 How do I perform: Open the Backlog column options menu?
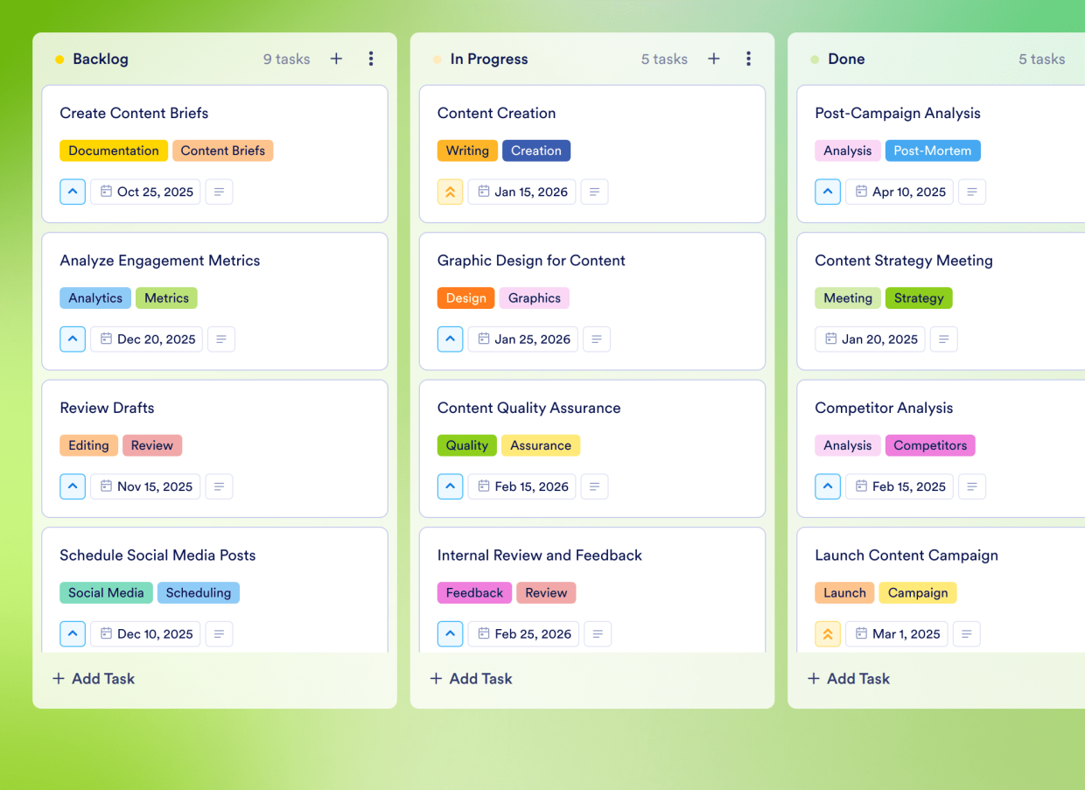pyautogui.click(x=371, y=59)
